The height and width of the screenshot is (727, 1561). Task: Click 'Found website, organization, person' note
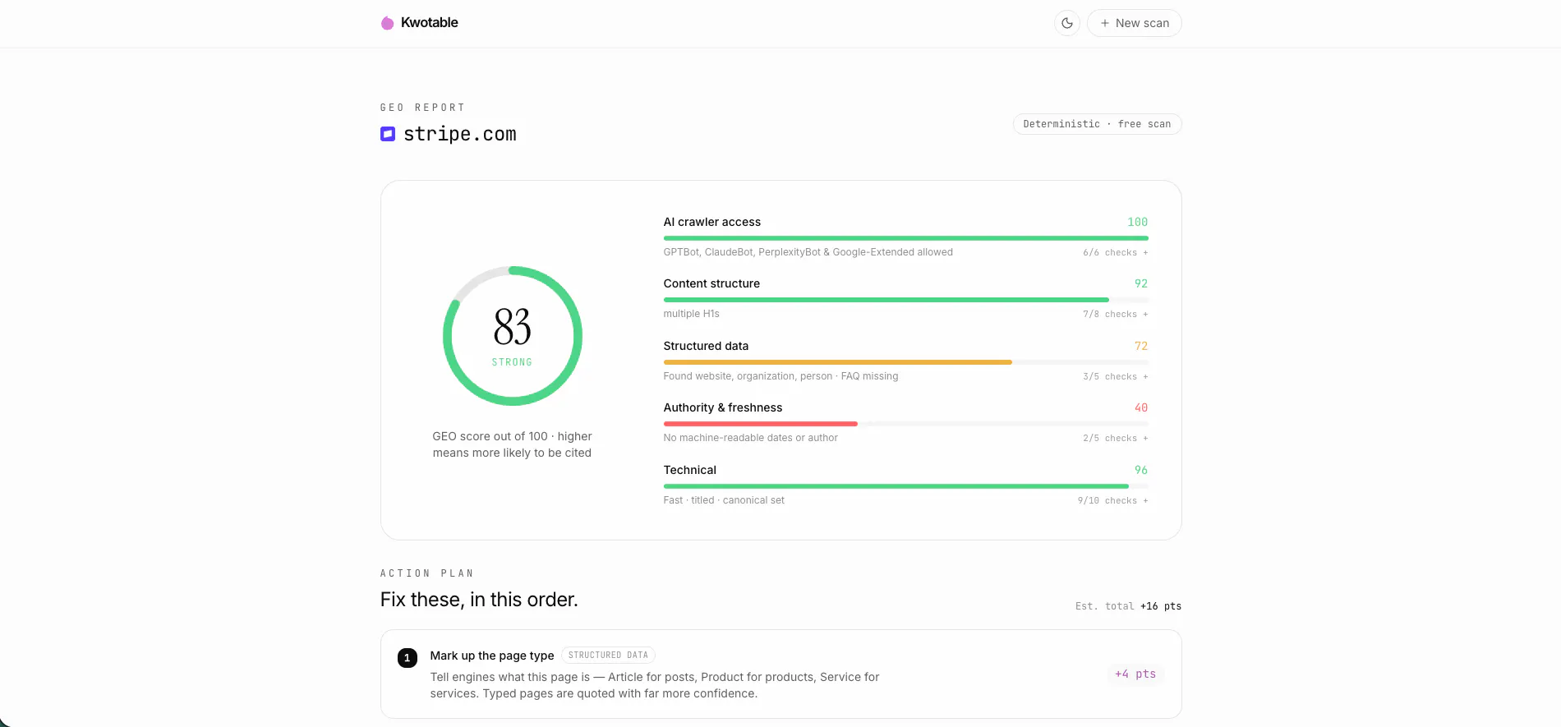tap(781, 376)
